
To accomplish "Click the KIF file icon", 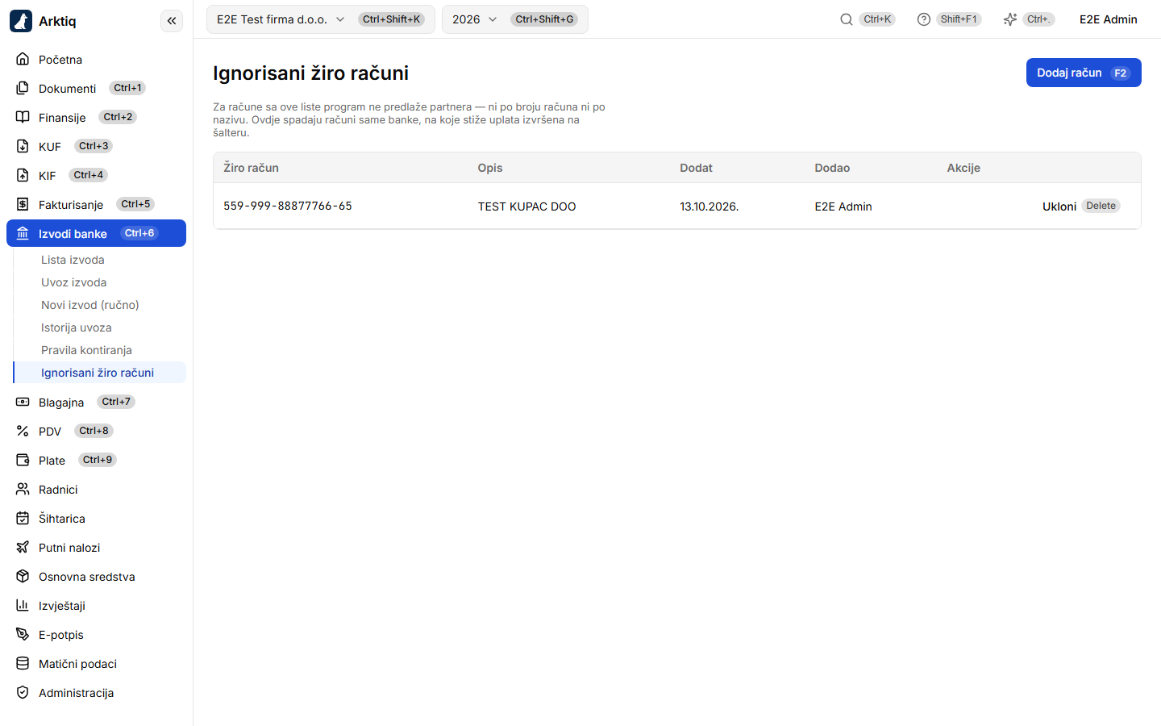I will pos(23,175).
